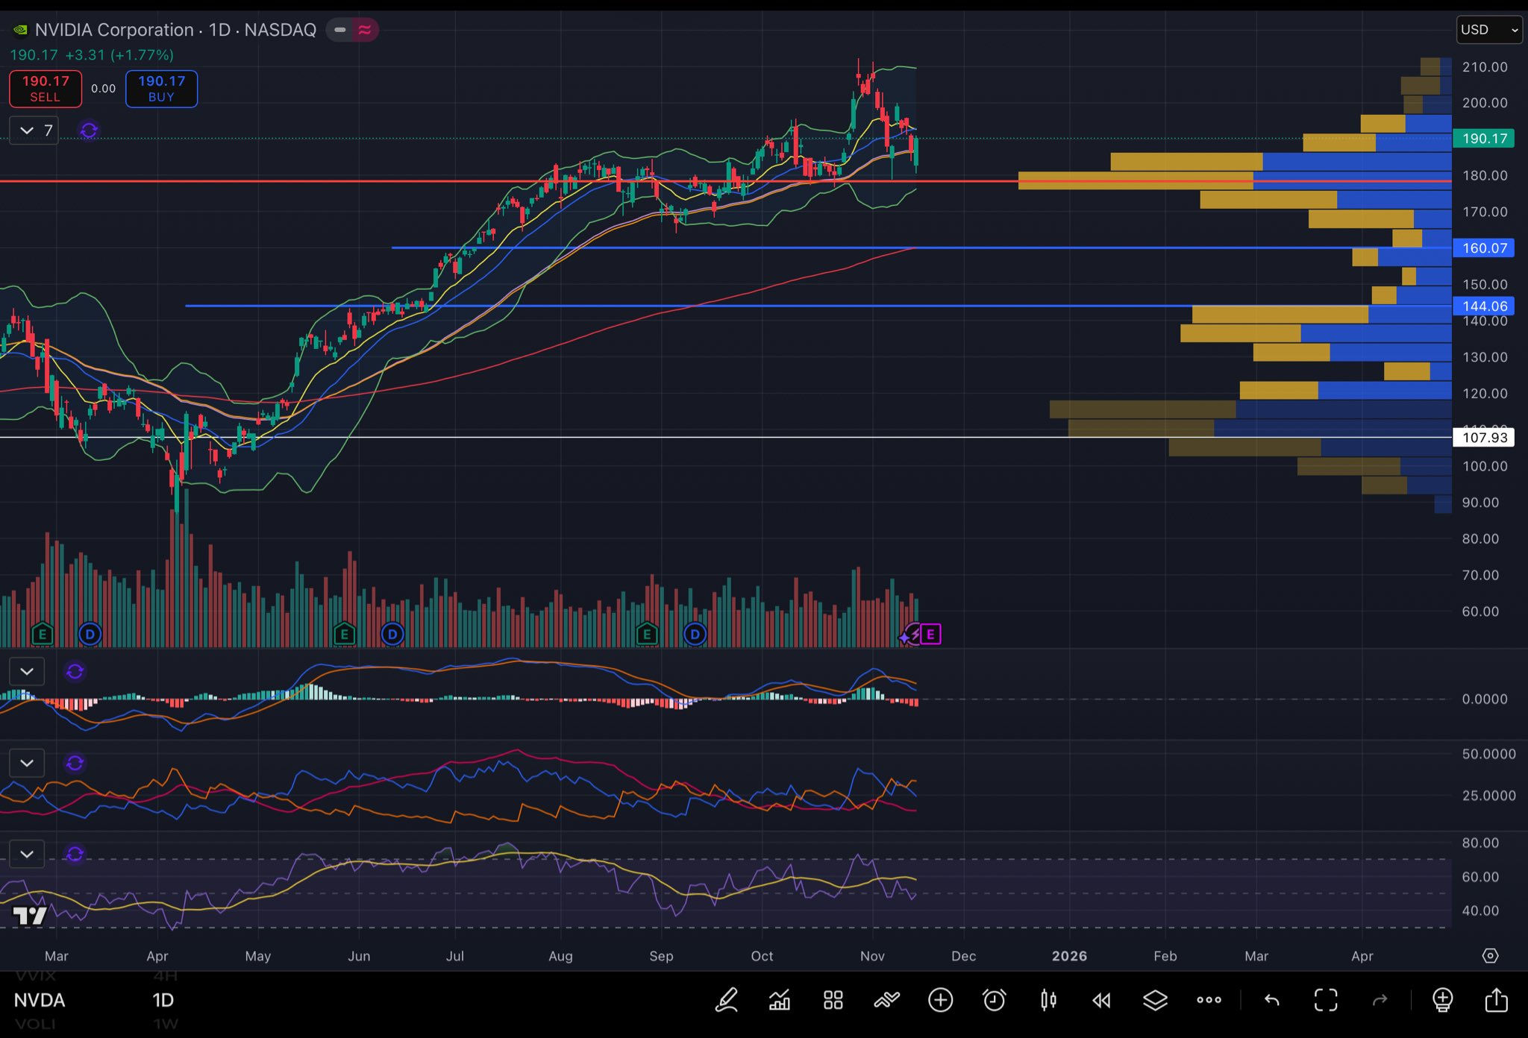Toggle the pink wave indicator pill

pyautogui.click(x=365, y=30)
